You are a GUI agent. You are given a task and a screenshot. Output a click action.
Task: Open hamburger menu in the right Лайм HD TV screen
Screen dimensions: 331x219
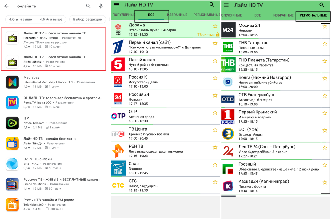(x=226, y=5)
